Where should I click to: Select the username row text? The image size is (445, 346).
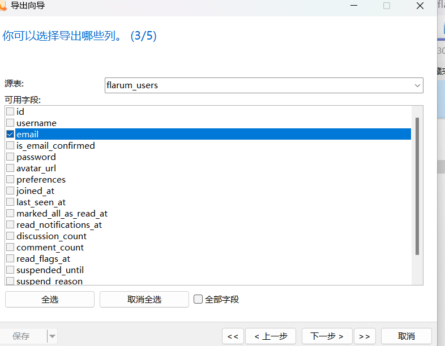[36, 123]
